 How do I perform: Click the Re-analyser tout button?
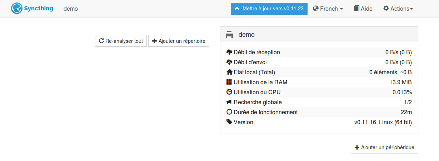coord(121,41)
